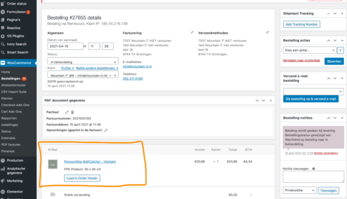Delete the Factuur with trash icon
Image resolution: width=347 pixels, height=199 pixels.
72,112
